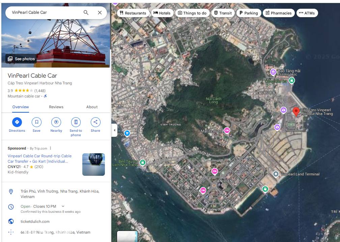Click the sponsored cable car thumbnail
The height and width of the screenshot is (242, 340).
(93, 164)
